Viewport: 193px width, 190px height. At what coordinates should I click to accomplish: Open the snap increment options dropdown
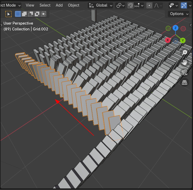[x=139, y=6]
